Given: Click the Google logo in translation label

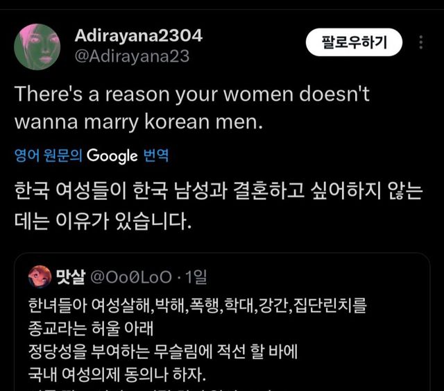Looking at the screenshot, I should 112,156.
